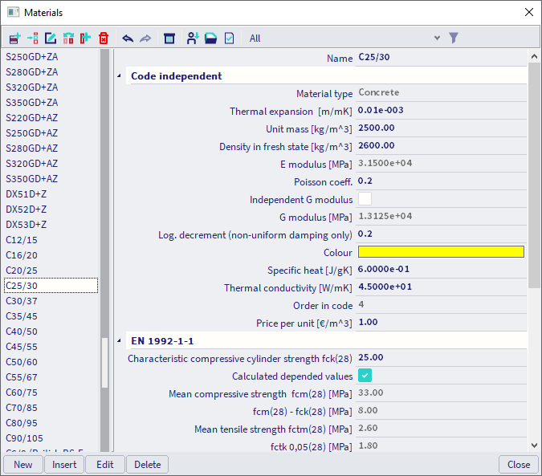Click the filter funnel icon

click(x=454, y=38)
